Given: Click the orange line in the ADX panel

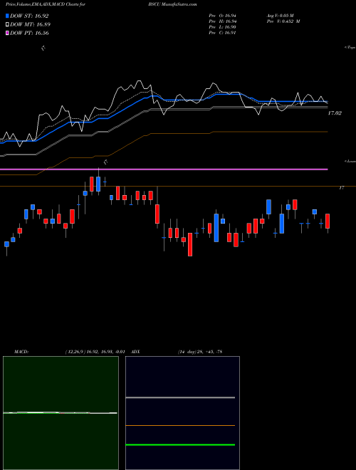Looking at the screenshot, I should click(180, 425).
